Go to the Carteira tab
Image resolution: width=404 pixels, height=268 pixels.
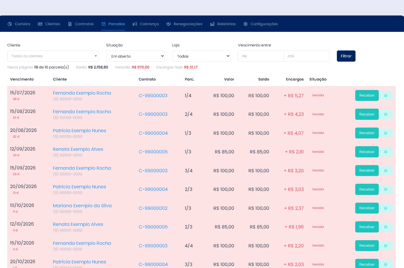click(x=19, y=24)
